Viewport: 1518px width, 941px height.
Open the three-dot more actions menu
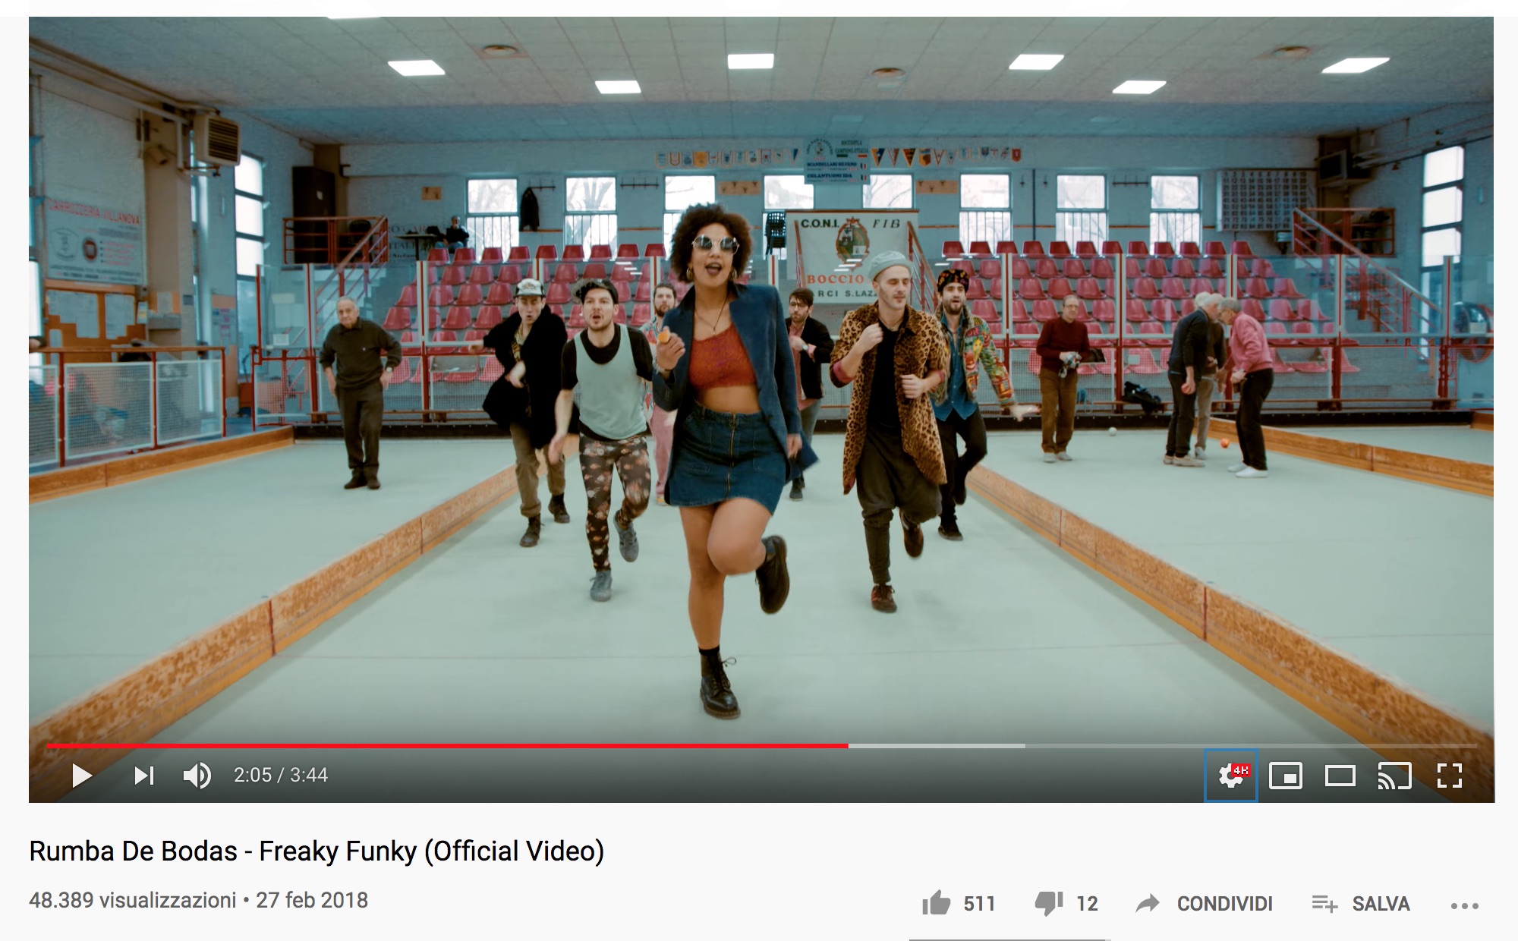(x=1465, y=905)
